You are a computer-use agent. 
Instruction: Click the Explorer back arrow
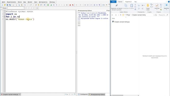pos(112,15)
